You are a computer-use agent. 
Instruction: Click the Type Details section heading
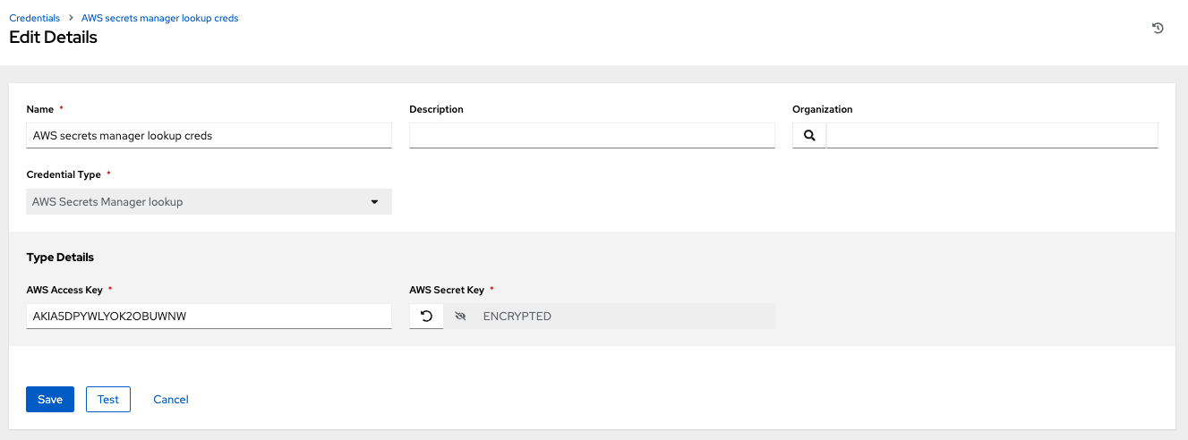pos(60,258)
